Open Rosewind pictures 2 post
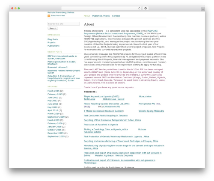This screenshot has height=181, width=214. click(x=57, y=67)
